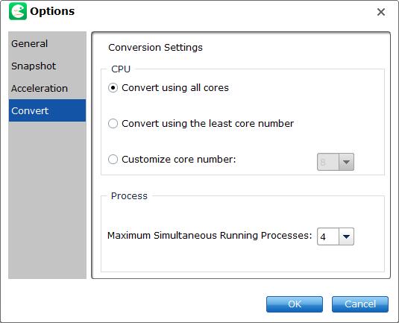
Task: Click the disabled core number value box
Action: pos(328,162)
